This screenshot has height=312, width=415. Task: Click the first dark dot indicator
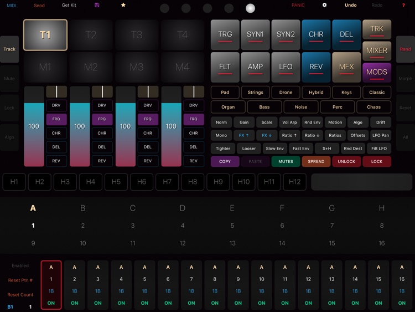pos(165,8)
